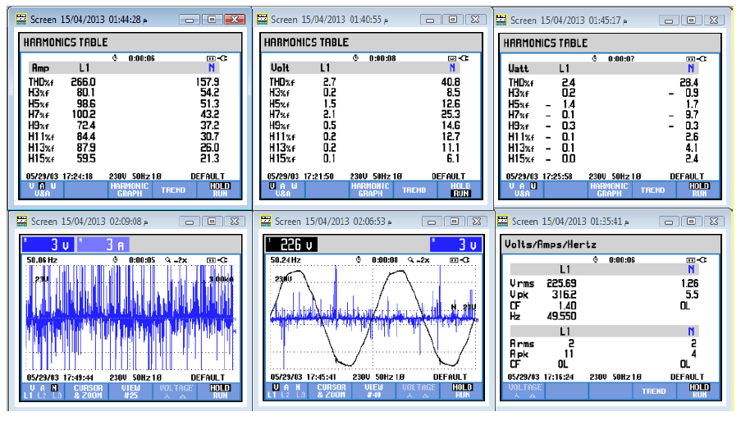
Task: Toggle HOLD RUN in the Amp harmonics table
Action: coord(221,190)
